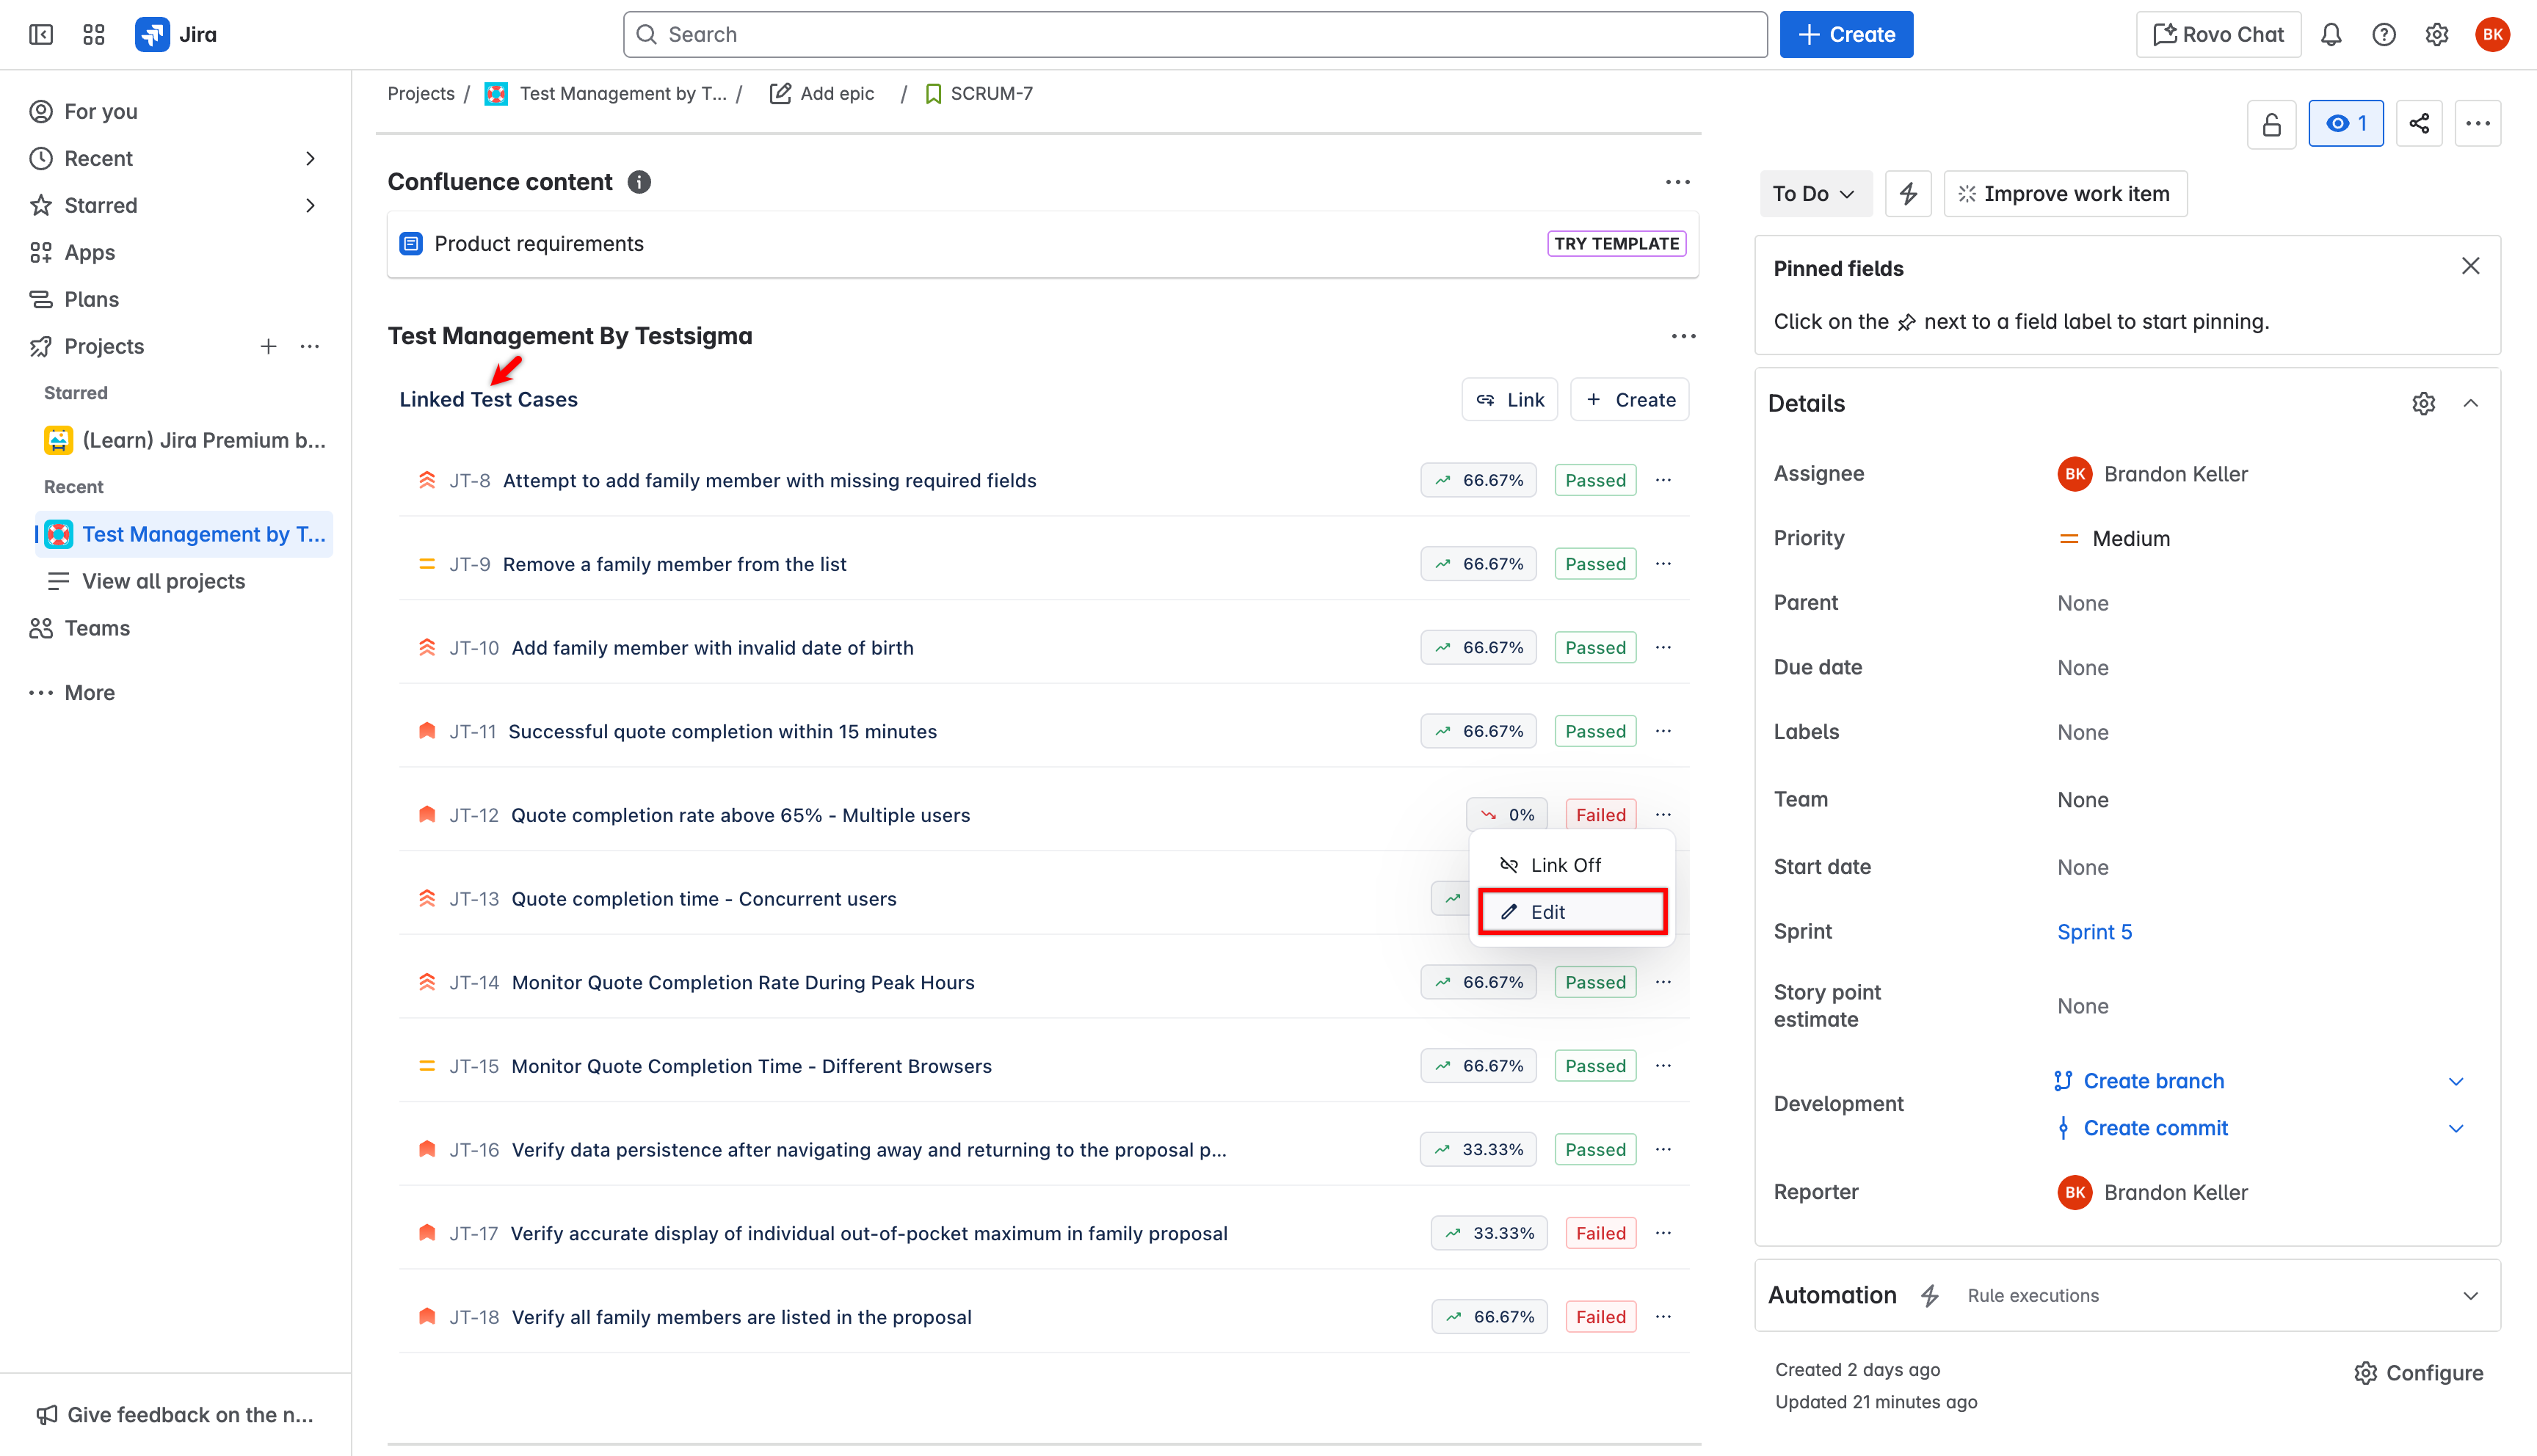Open Add epic breadcrumb
The width and height of the screenshot is (2537, 1456).
[822, 94]
